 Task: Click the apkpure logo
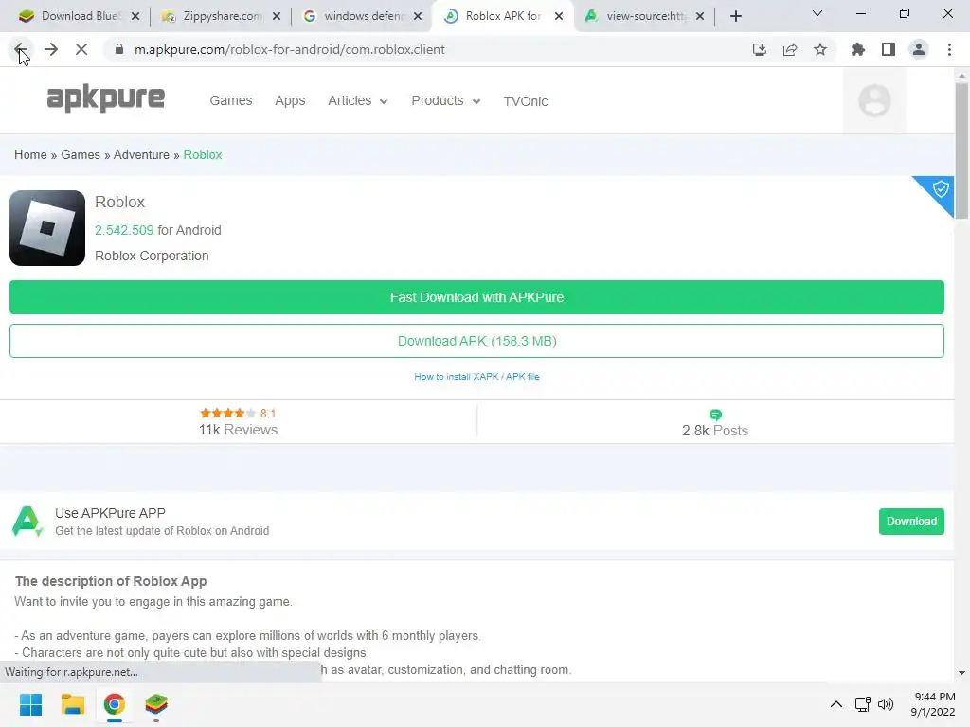(106, 98)
